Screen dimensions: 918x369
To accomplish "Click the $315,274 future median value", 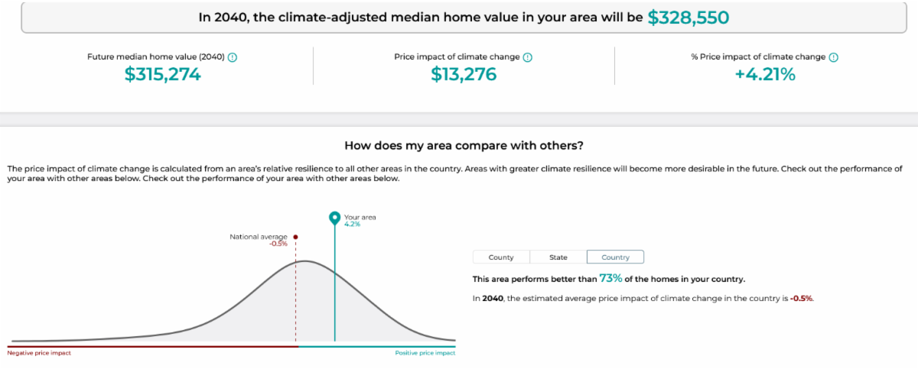I will pyautogui.click(x=162, y=74).
